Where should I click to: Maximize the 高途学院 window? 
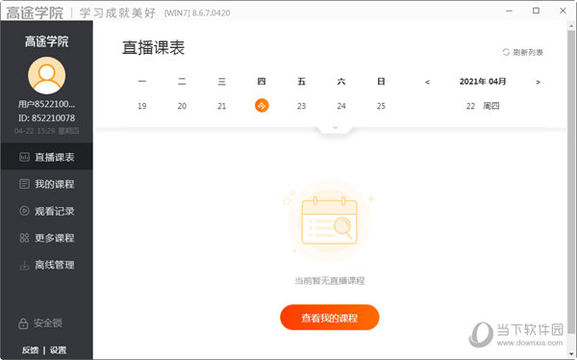coord(537,11)
